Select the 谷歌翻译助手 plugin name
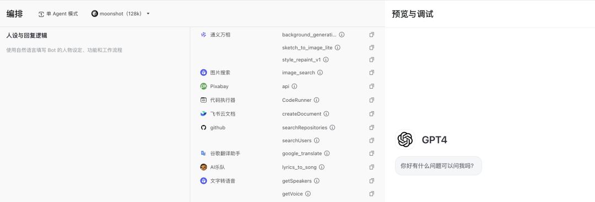595x202 pixels. pyautogui.click(x=225, y=153)
